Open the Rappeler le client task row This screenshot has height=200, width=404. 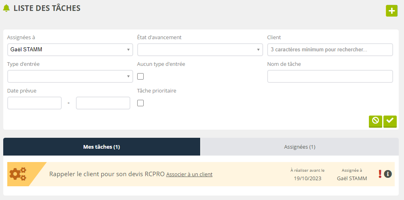[x=107, y=174]
